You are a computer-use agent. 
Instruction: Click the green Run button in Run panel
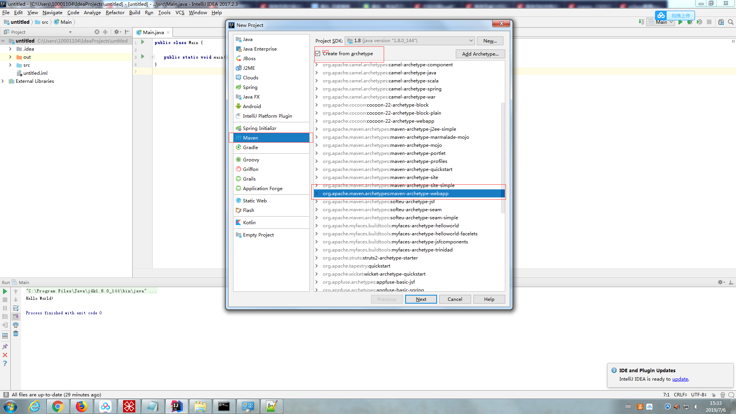coord(5,291)
